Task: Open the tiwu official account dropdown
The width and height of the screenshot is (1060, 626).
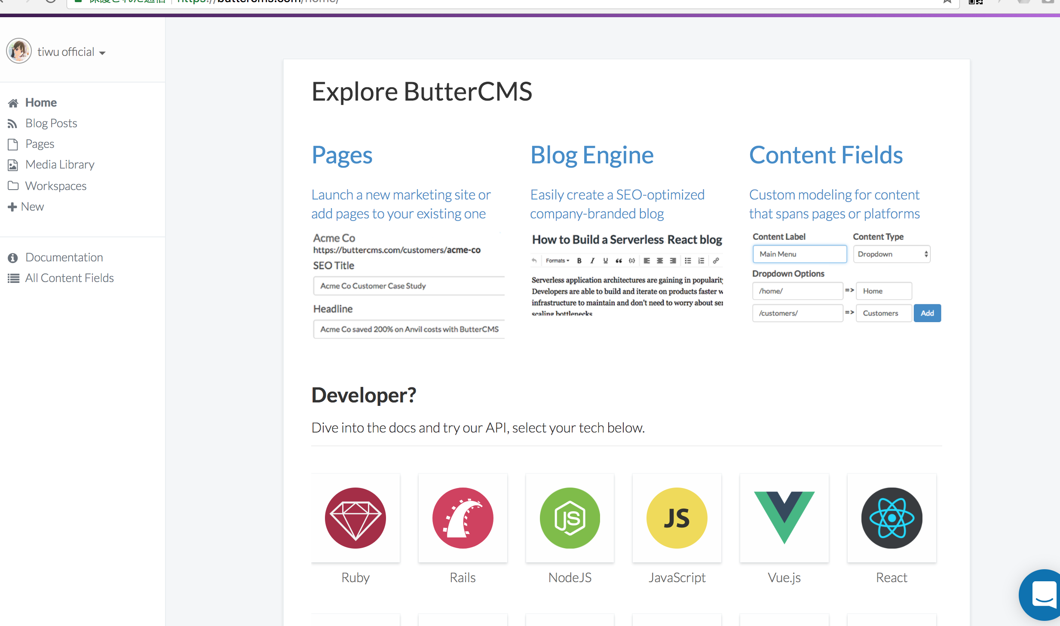Action: (71, 52)
